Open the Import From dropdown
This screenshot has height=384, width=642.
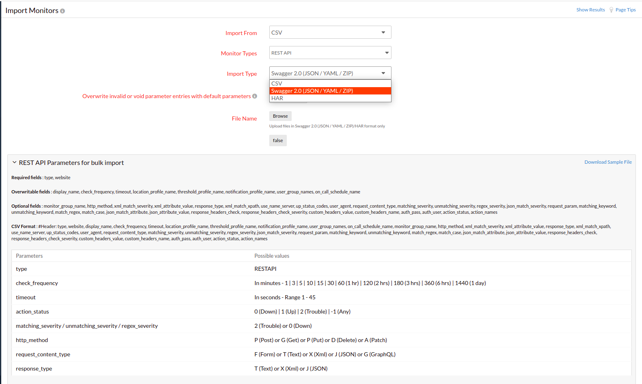(330, 32)
